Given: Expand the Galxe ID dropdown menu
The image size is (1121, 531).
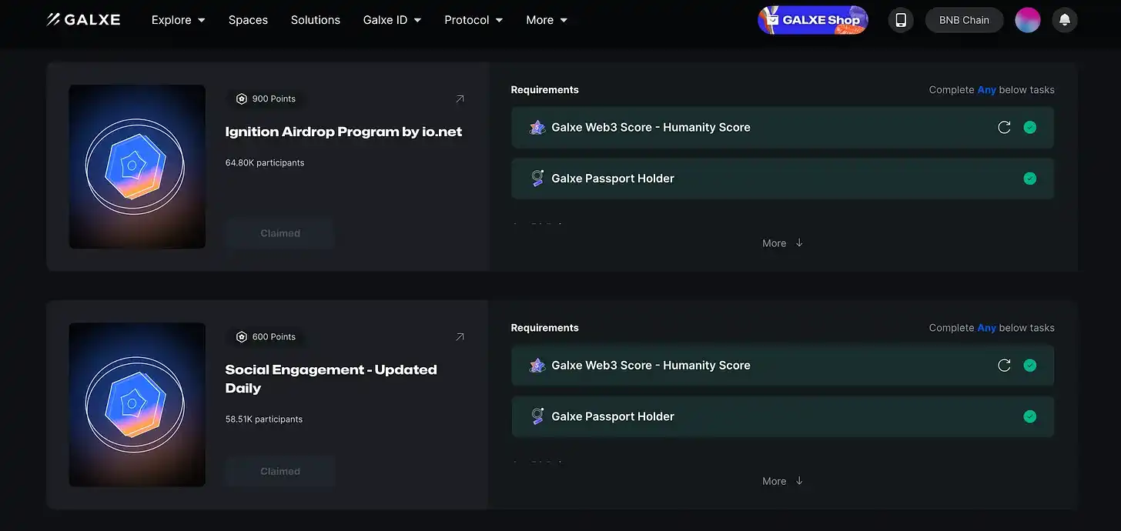Looking at the screenshot, I should [x=393, y=20].
